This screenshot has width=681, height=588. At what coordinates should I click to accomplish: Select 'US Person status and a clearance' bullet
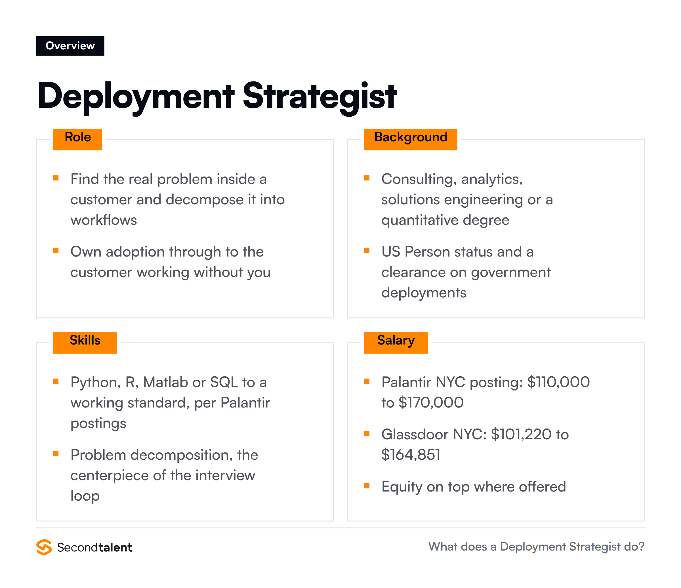466,272
